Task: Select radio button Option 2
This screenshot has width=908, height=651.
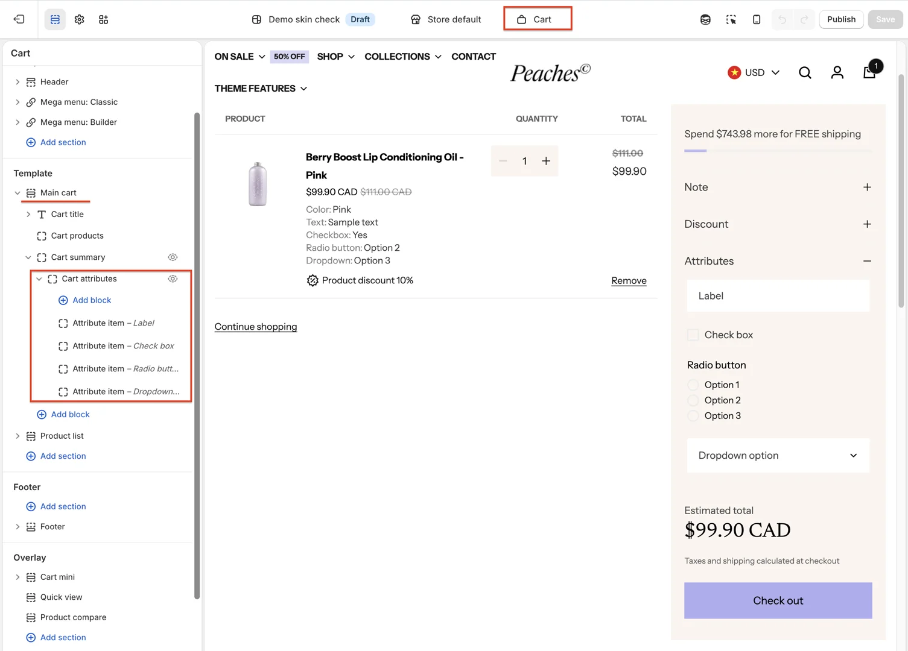Action: click(x=693, y=400)
